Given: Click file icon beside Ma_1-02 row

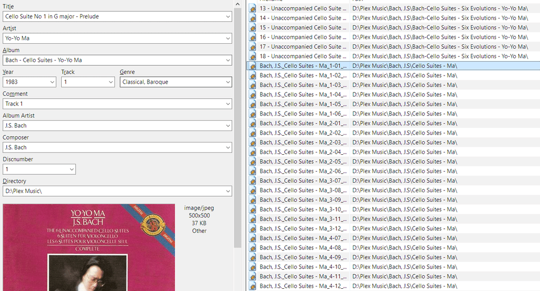Looking at the screenshot, I should (252, 76).
